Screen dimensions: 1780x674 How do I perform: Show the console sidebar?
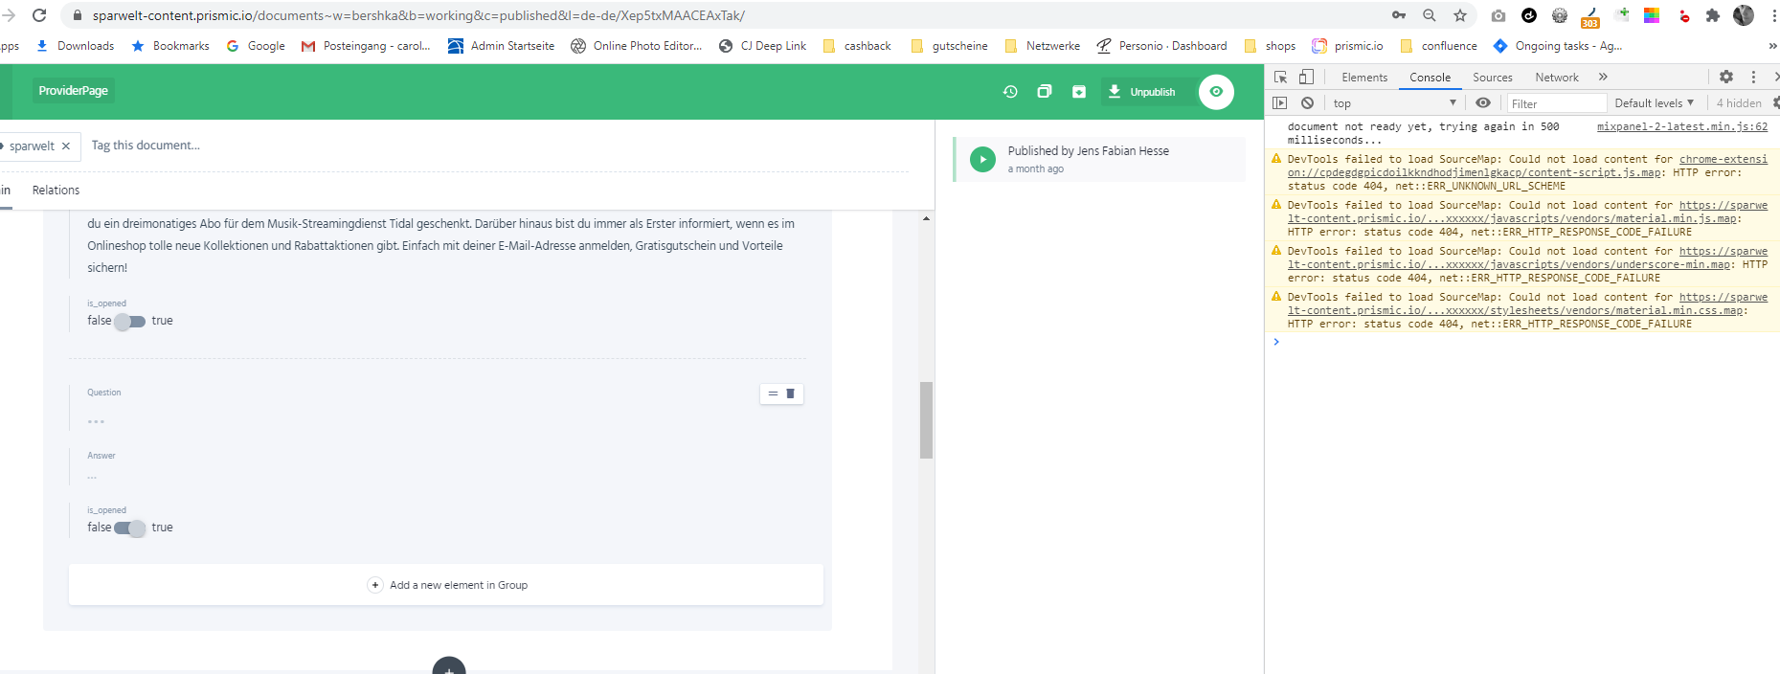pyautogui.click(x=1280, y=103)
